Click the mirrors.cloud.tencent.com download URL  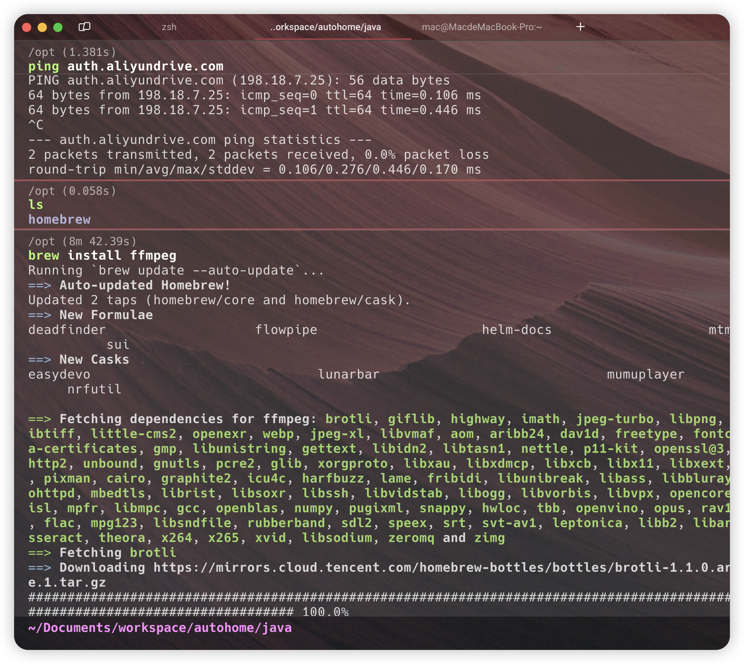pos(441,567)
